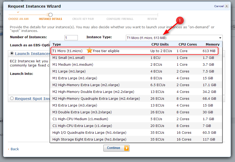Click the Cancel link
Viewport: 235px width, 162px height.
tap(219, 6)
